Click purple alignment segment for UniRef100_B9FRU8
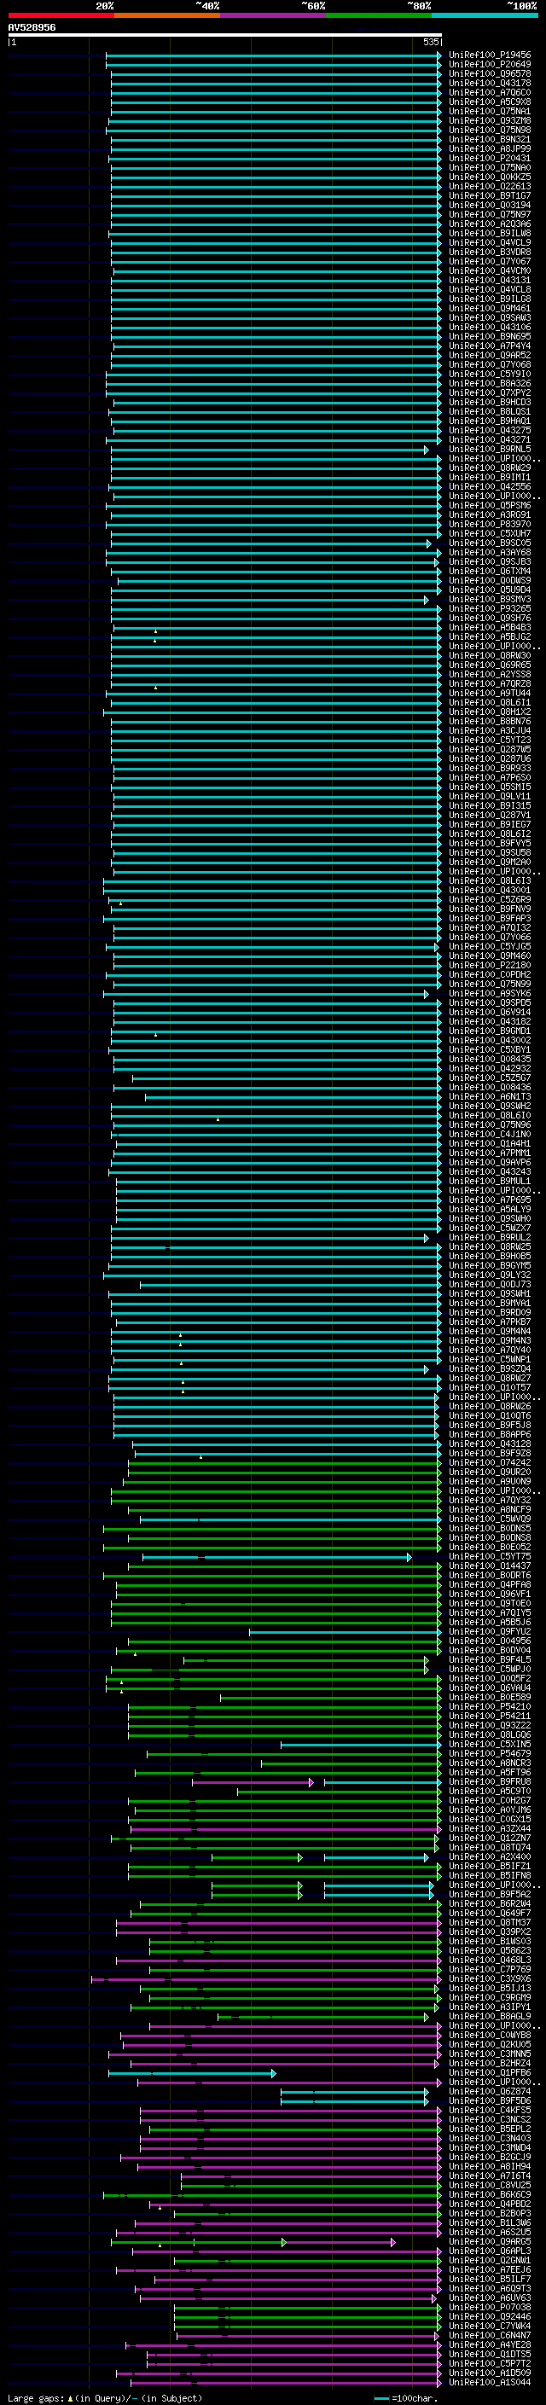This screenshot has width=546, height=2405. tap(252, 1783)
